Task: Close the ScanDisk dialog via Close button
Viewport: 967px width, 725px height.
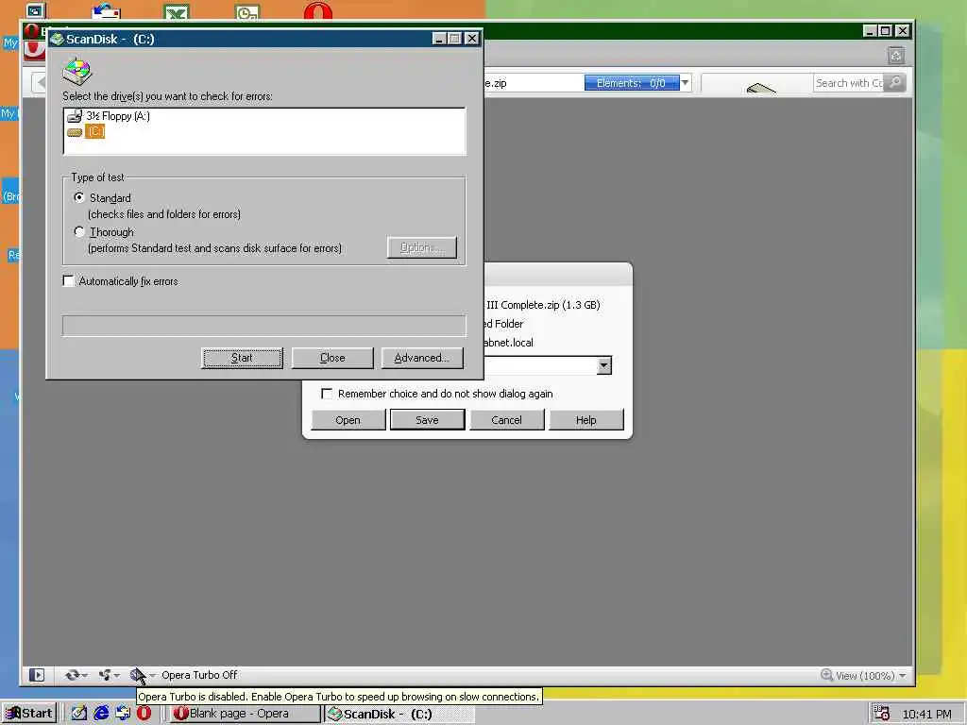Action: coord(332,358)
